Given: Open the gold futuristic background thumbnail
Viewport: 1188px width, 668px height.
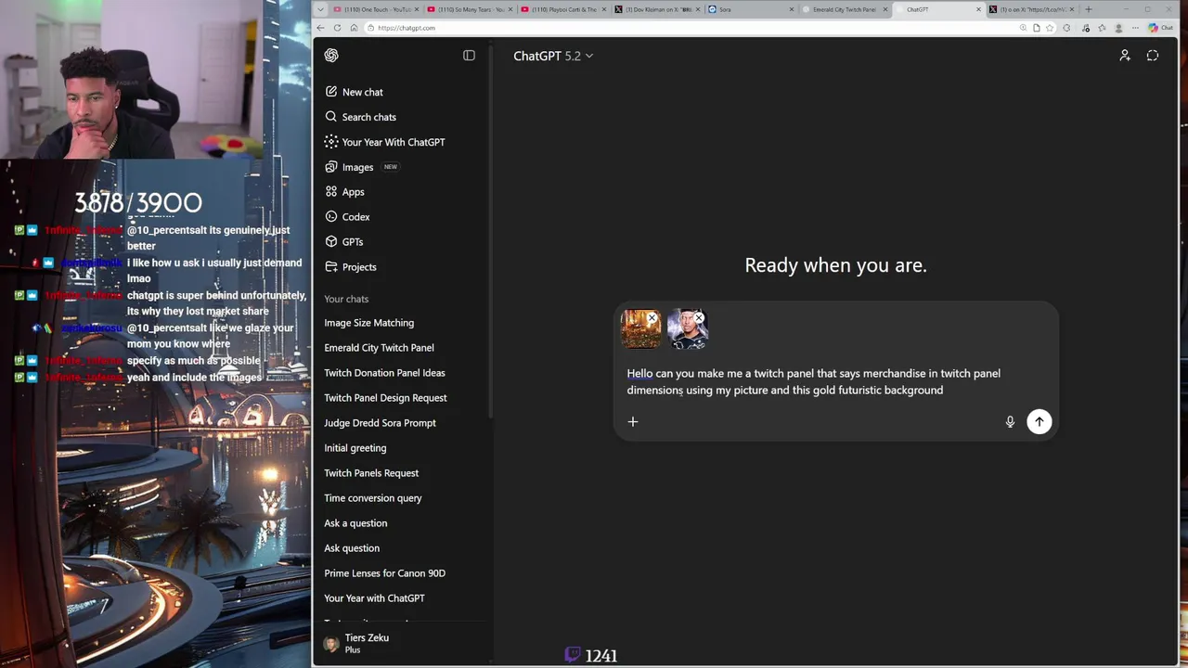Looking at the screenshot, I should 639,330.
